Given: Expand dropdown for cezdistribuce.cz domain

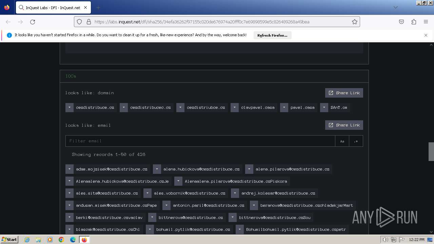Looking at the screenshot, I should pos(70,107).
